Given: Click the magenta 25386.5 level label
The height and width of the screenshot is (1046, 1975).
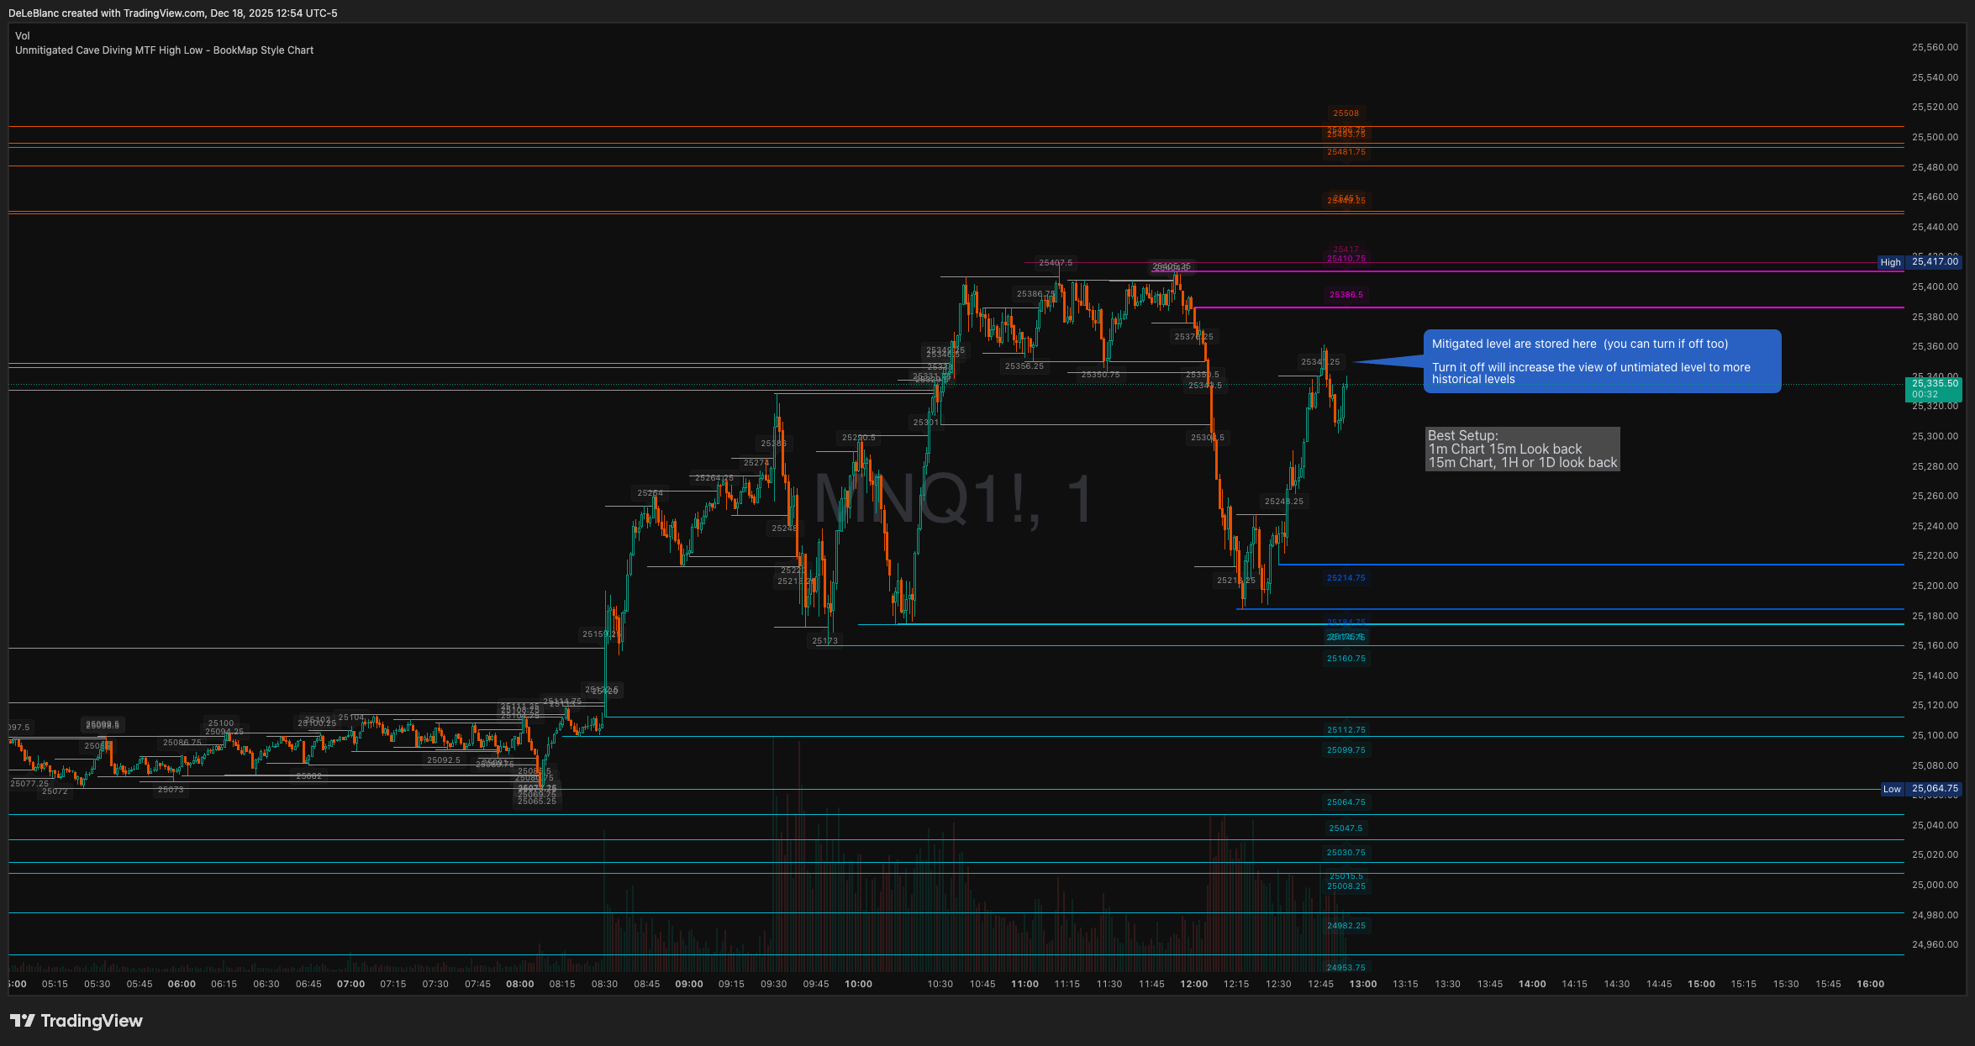Looking at the screenshot, I should pos(1346,295).
